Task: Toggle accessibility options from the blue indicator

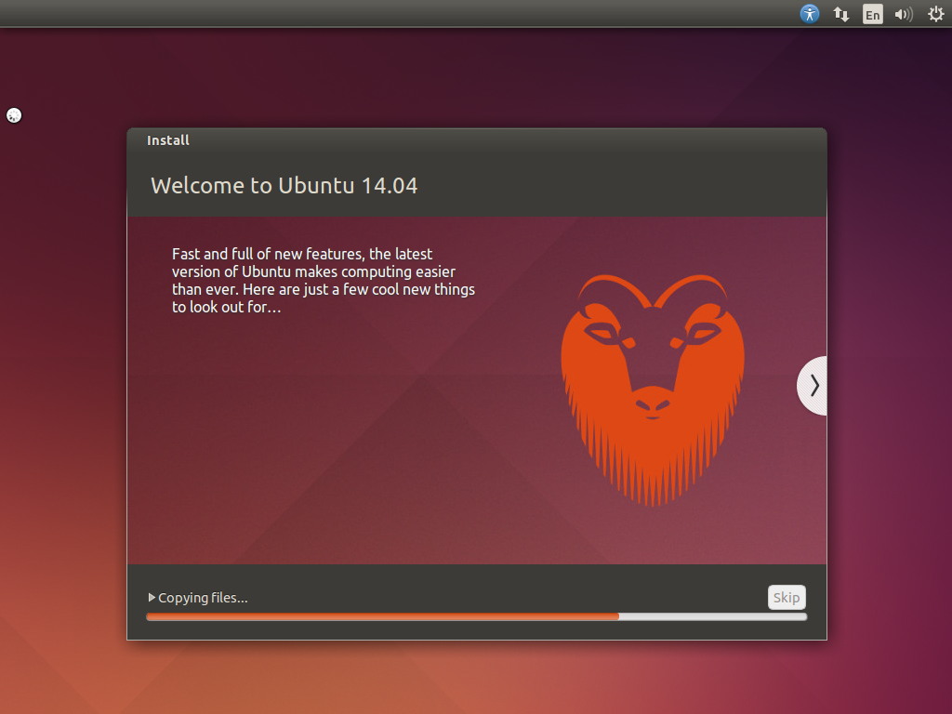Action: tap(809, 14)
